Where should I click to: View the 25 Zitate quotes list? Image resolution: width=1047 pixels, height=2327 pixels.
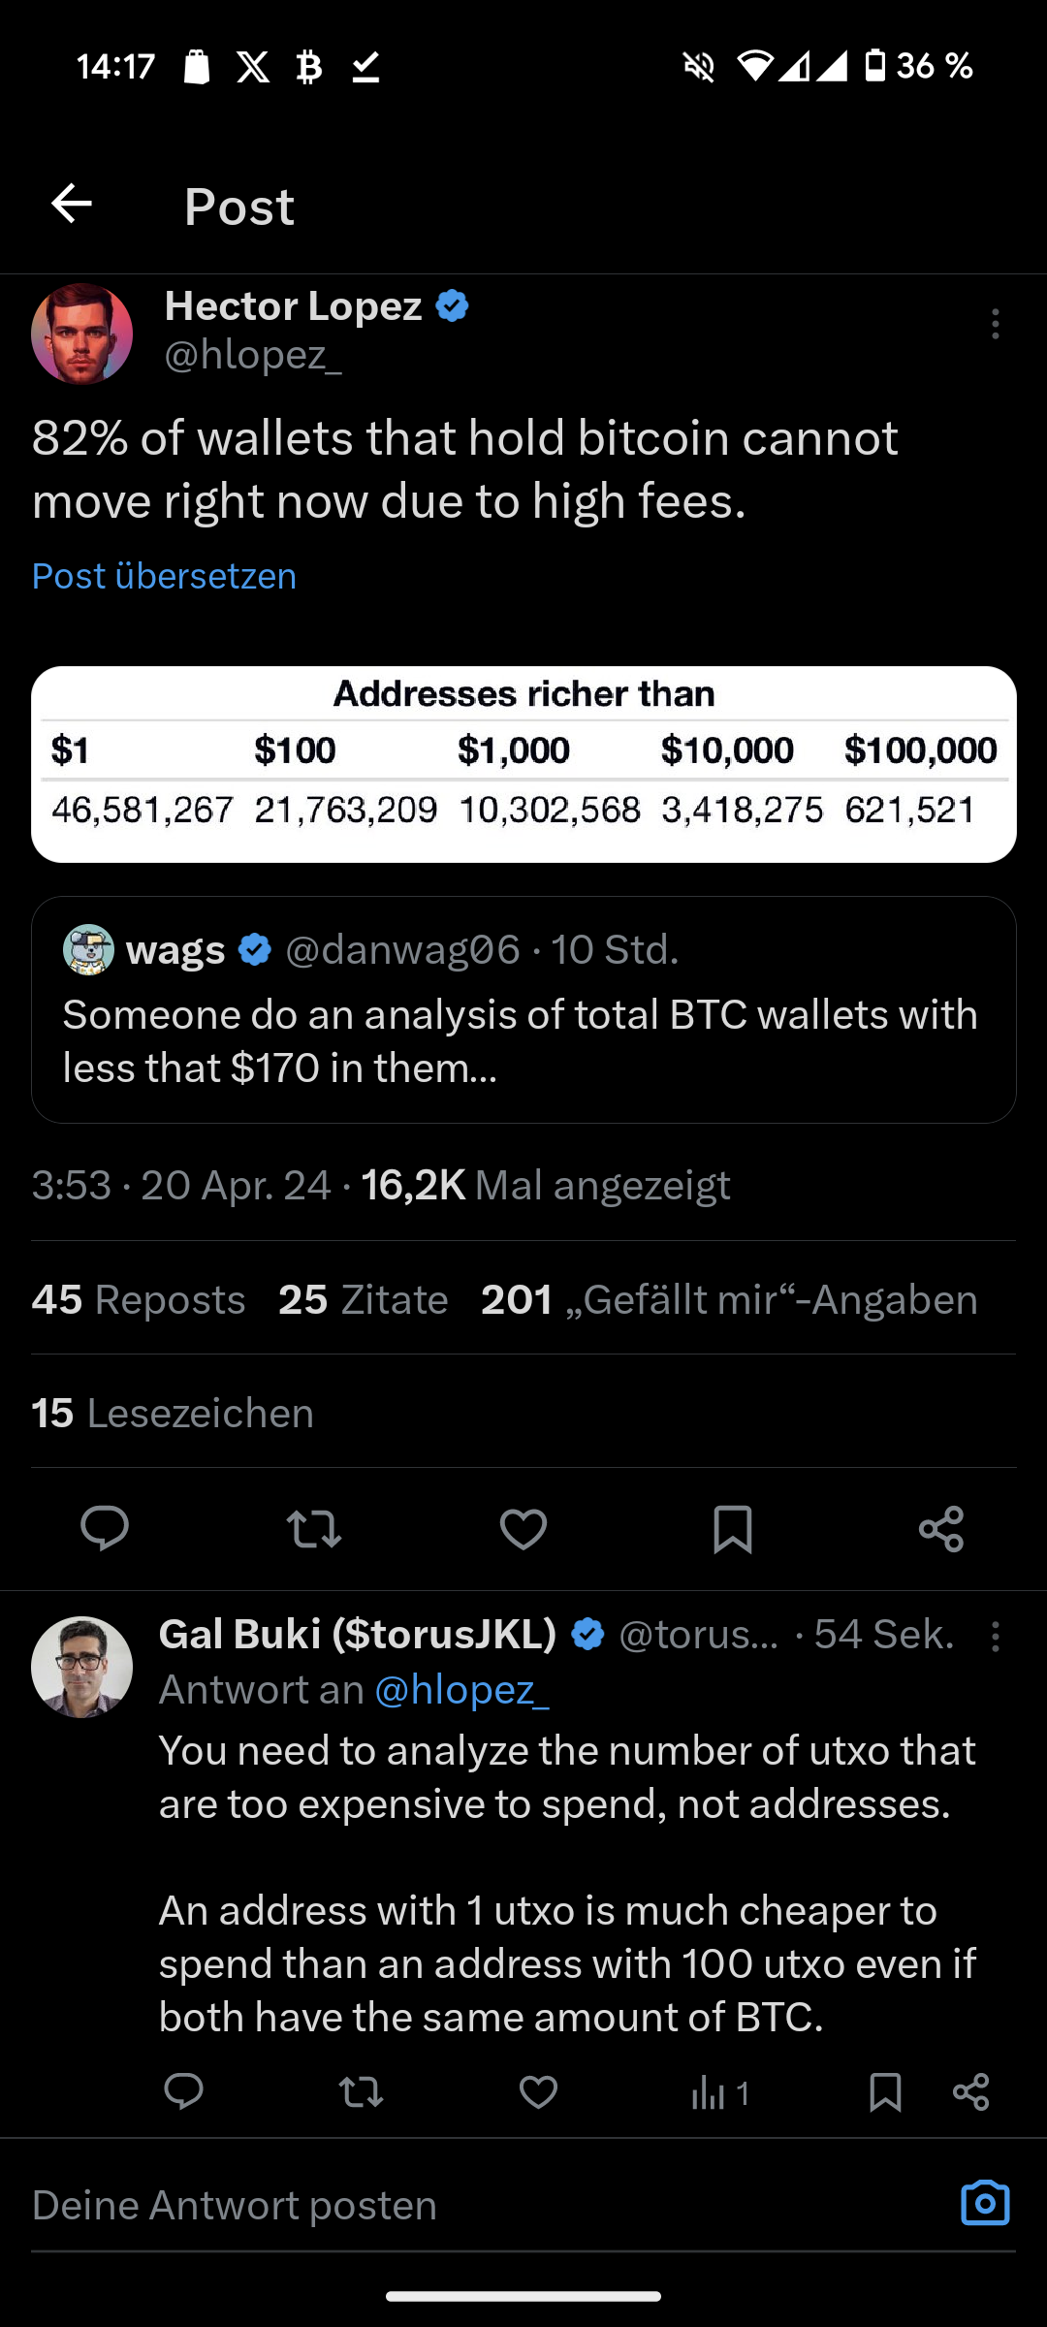click(x=364, y=1299)
